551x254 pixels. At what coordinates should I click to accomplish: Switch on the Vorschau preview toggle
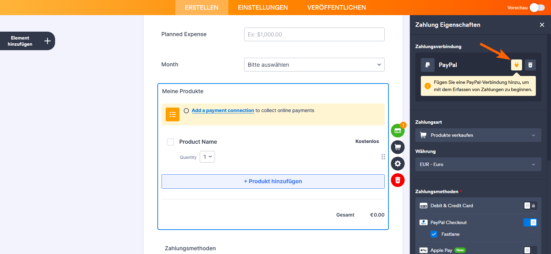(x=537, y=7)
